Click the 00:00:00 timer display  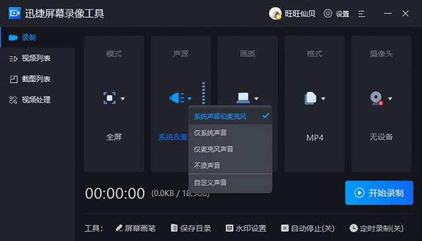[115, 193]
